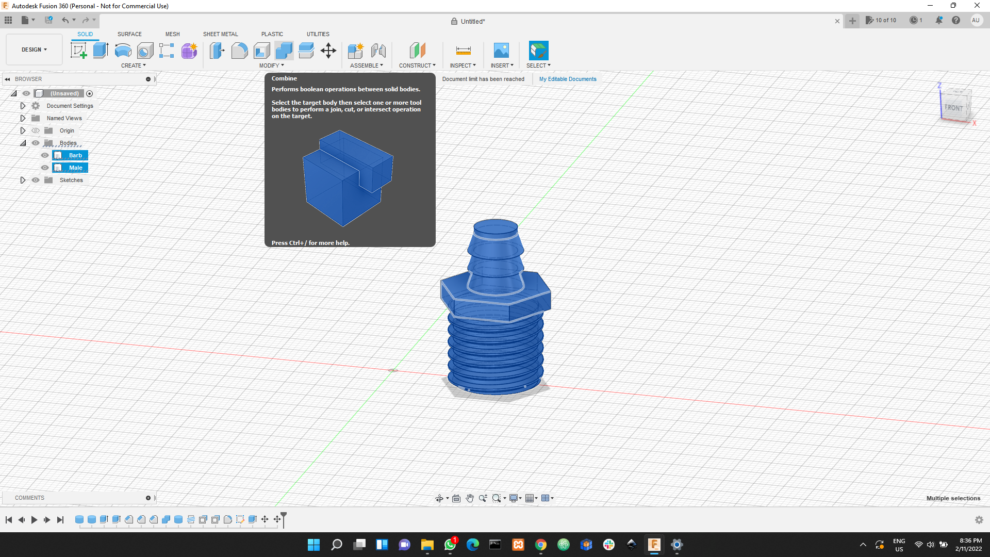Expand the Origin folder in browser
Image resolution: width=990 pixels, height=557 pixels.
(x=23, y=130)
